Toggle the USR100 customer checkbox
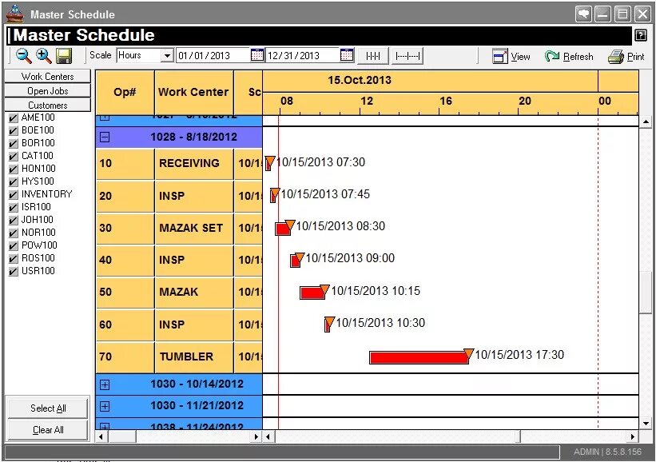 [13, 272]
